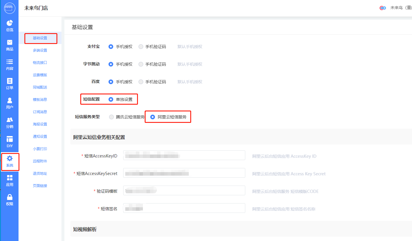This screenshot has width=412, height=241.
Task: Choose 手机验证码 option for 字节跳动
Action: (141, 64)
